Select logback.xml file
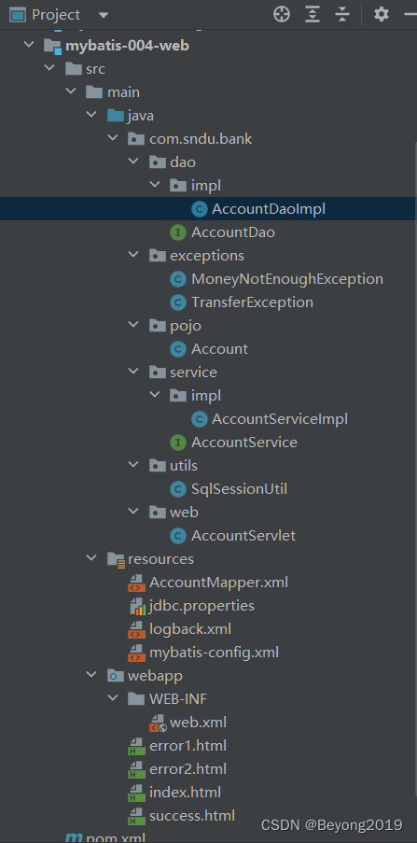This screenshot has width=417, height=843. 190,629
